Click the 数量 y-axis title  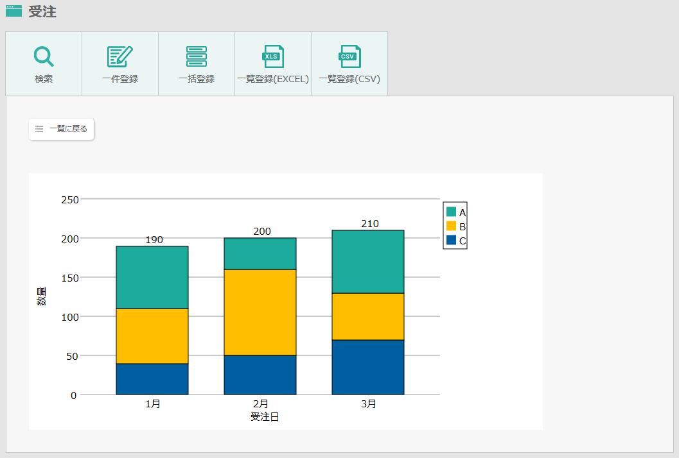tap(41, 297)
